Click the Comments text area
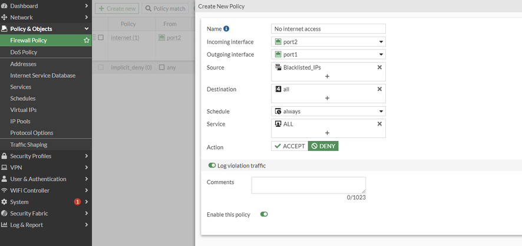Screen dimensions: 522x246 click(x=308, y=185)
